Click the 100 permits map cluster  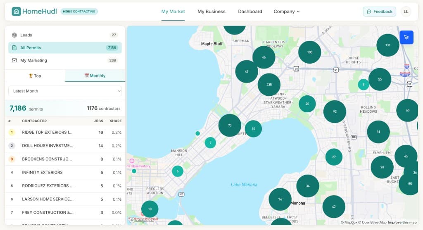(x=310, y=52)
